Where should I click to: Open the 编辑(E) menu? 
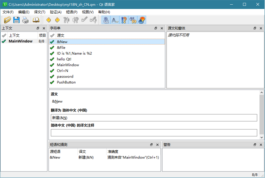24,12
